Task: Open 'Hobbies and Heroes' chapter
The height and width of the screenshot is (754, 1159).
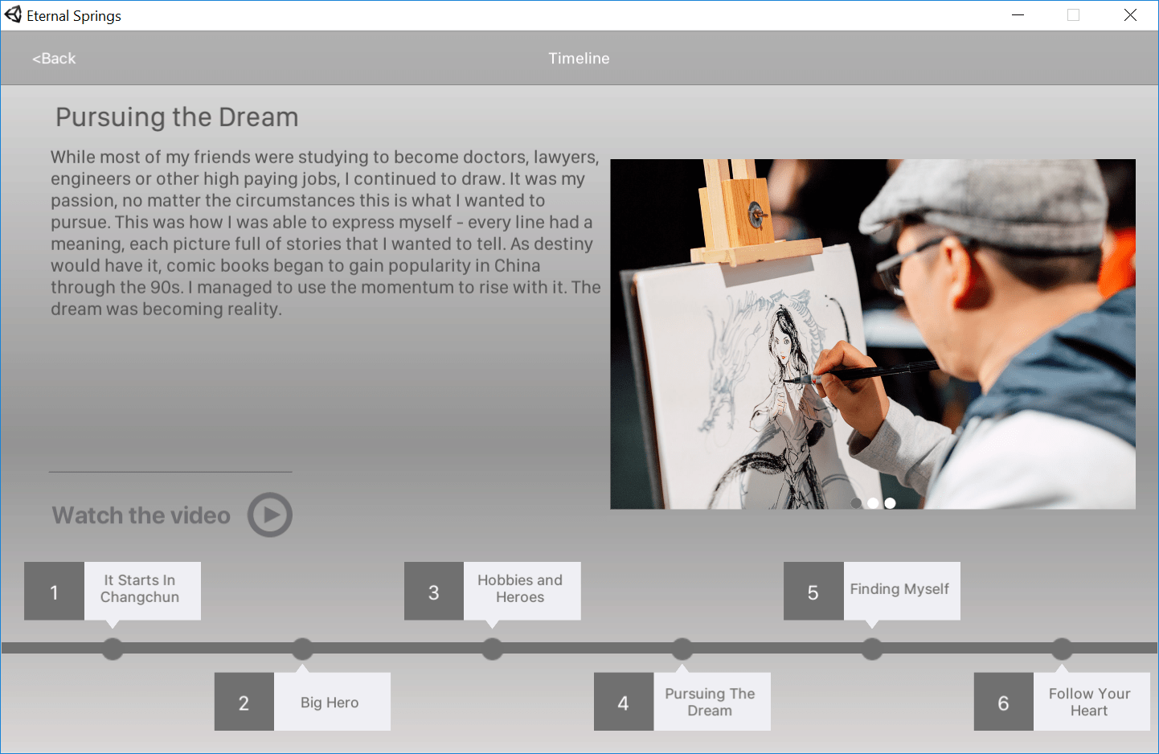Action: (x=521, y=589)
